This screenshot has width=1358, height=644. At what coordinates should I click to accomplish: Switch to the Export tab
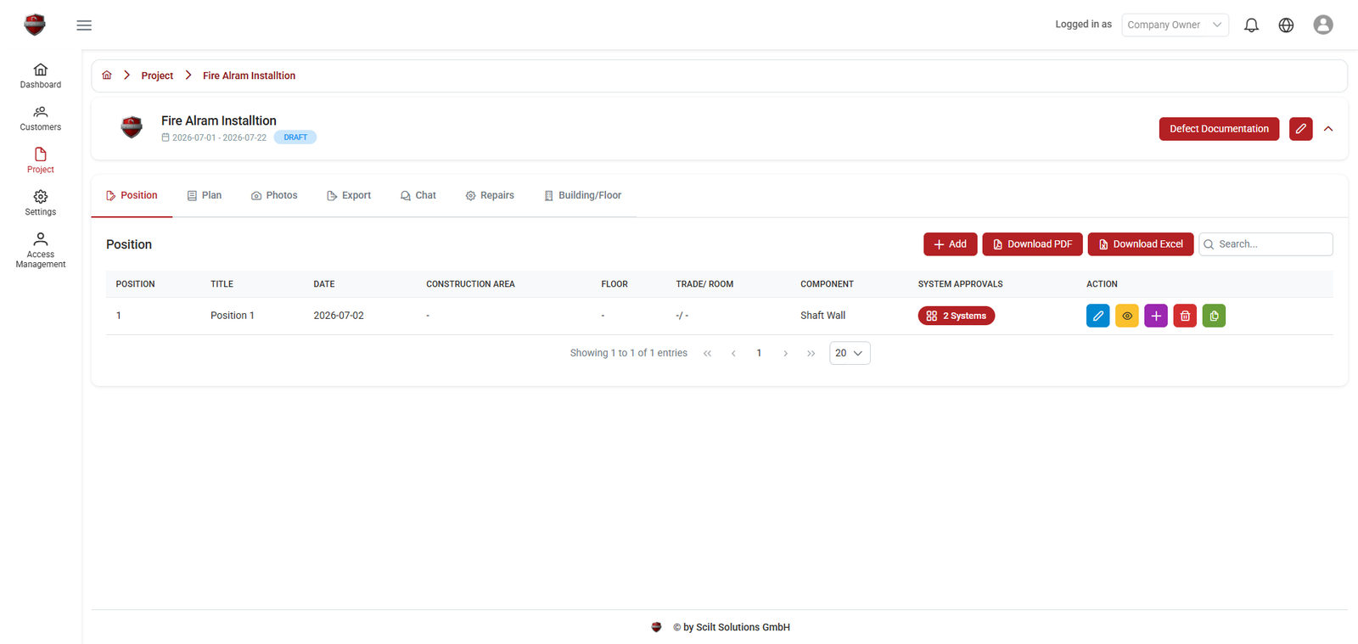(349, 196)
